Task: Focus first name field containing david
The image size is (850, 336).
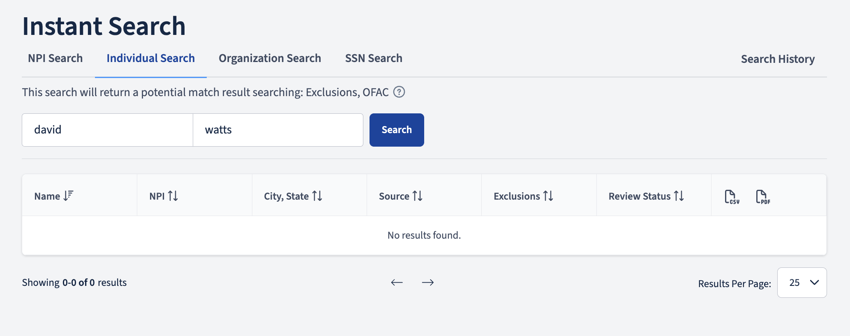Action: point(107,130)
